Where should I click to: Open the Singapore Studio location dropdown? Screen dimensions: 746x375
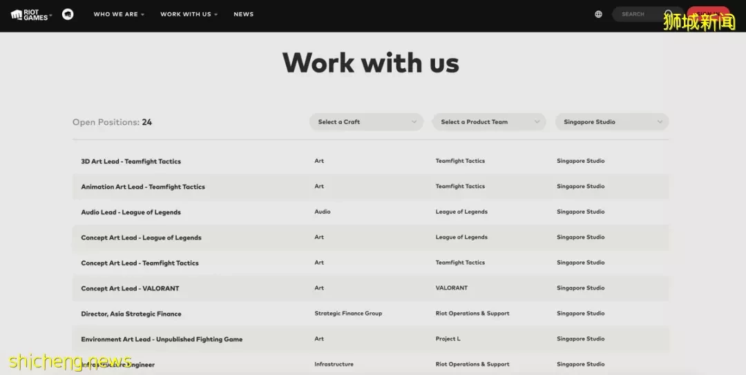[x=612, y=122]
